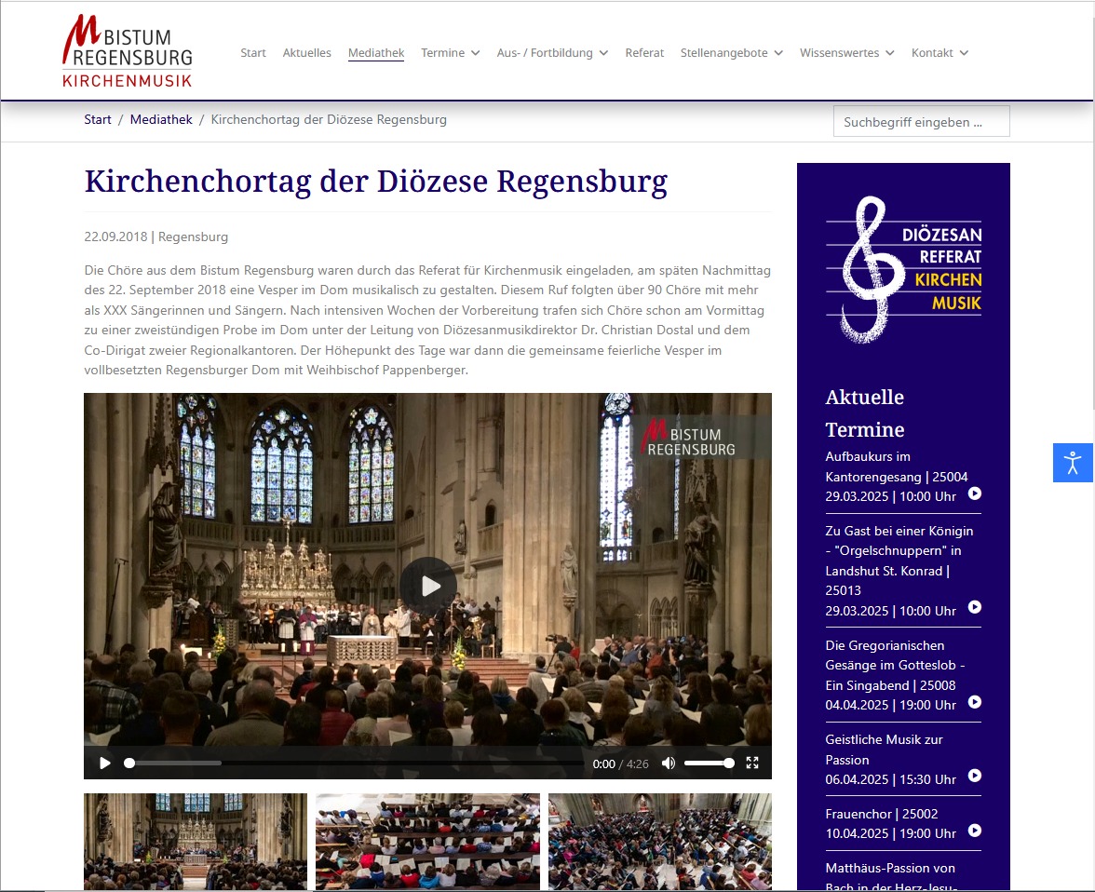Viewport: 1095px width, 892px height.
Task: Click the Bistum Regensburg Kirchenmusik logo
Action: click(x=127, y=51)
